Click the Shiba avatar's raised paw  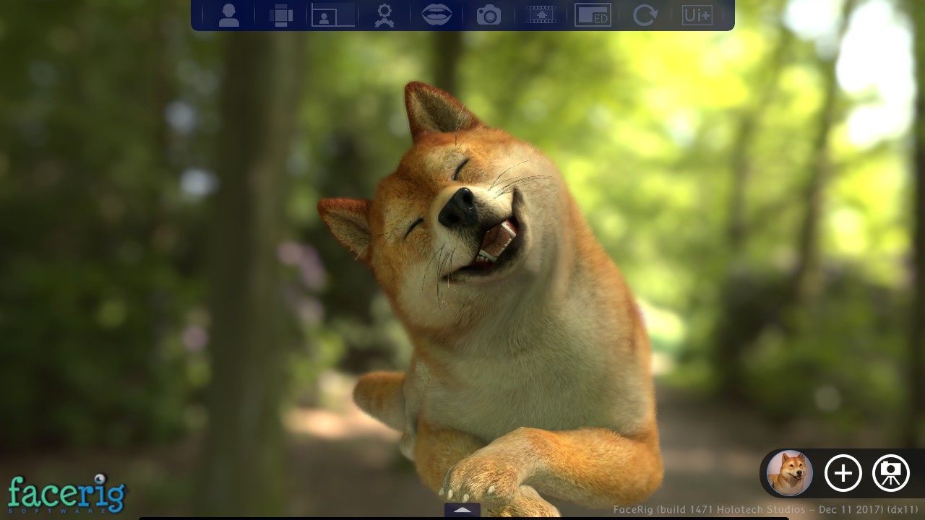(477, 480)
